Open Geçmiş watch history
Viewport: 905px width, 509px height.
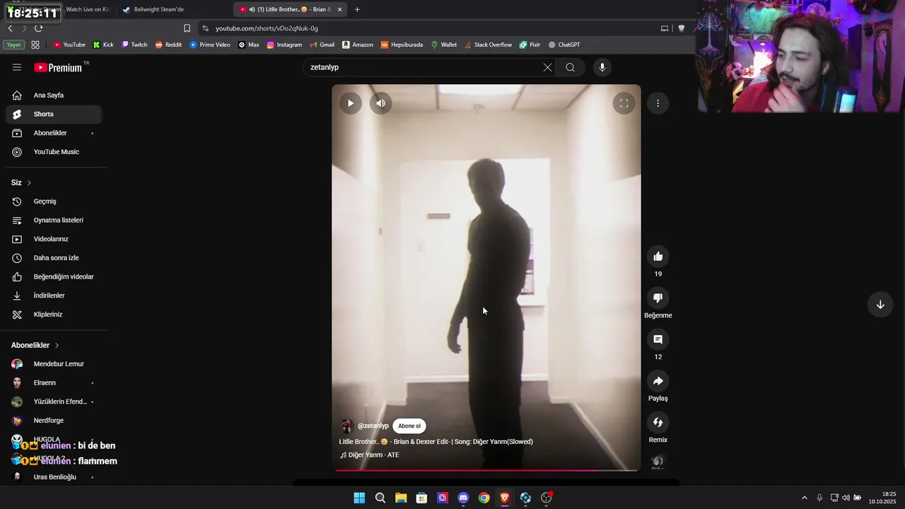53,201
